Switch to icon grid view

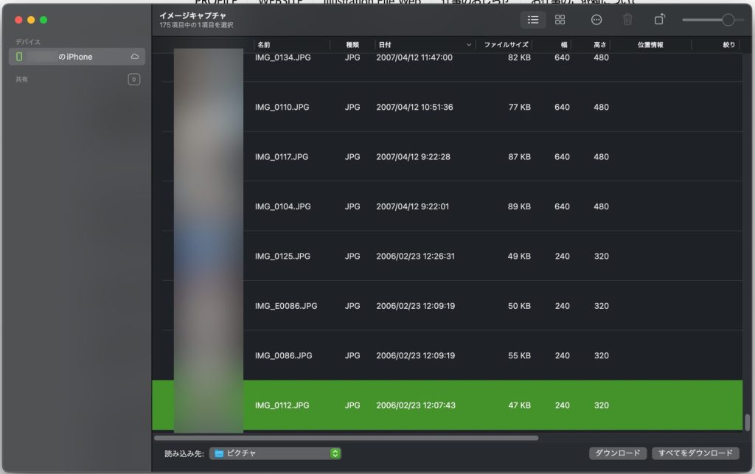click(560, 20)
